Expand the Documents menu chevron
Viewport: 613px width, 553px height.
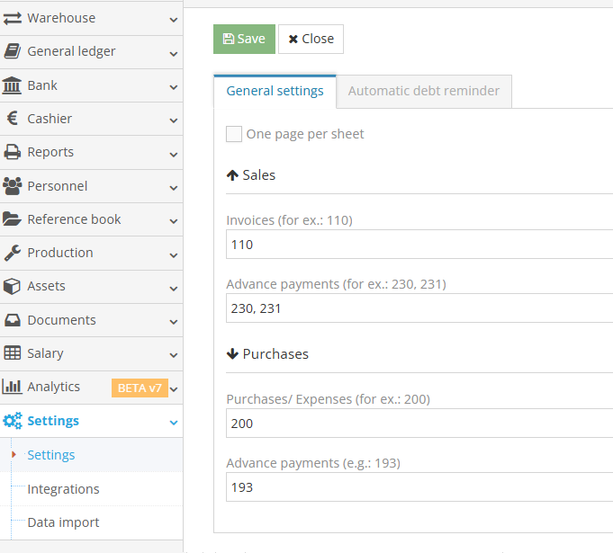click(x=174, y=321)
